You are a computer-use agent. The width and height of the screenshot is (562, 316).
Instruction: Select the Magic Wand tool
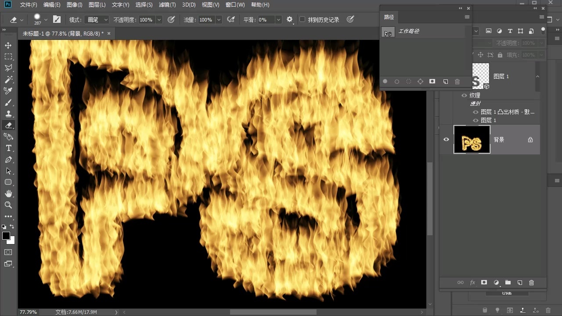[x=8, y=79]
